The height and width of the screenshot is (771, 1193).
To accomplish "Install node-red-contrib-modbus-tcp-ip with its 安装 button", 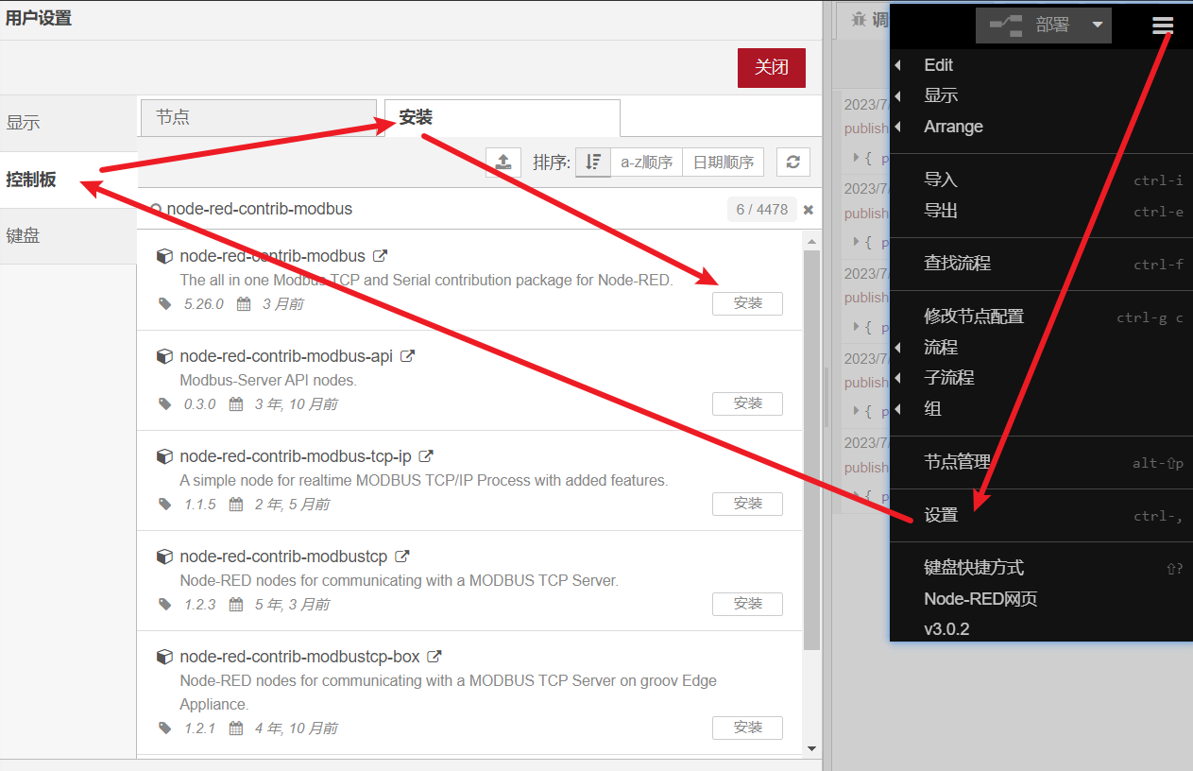I will tap(747, 504).
